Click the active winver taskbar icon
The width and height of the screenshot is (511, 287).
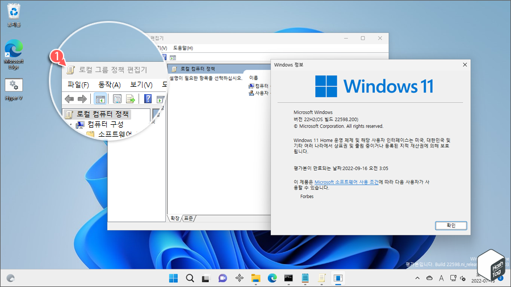(338, 278)
